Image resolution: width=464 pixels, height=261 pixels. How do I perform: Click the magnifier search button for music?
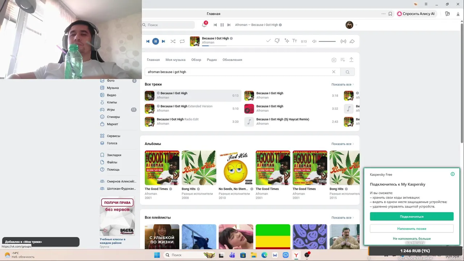(x=347, y=72)
